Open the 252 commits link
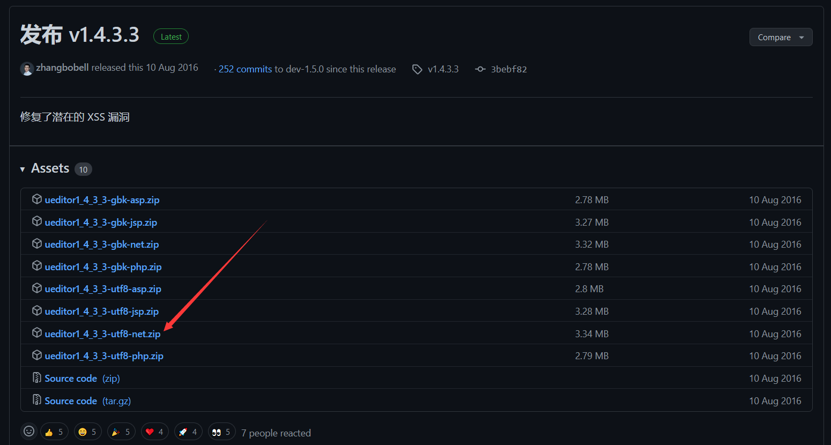 [245, 69]
